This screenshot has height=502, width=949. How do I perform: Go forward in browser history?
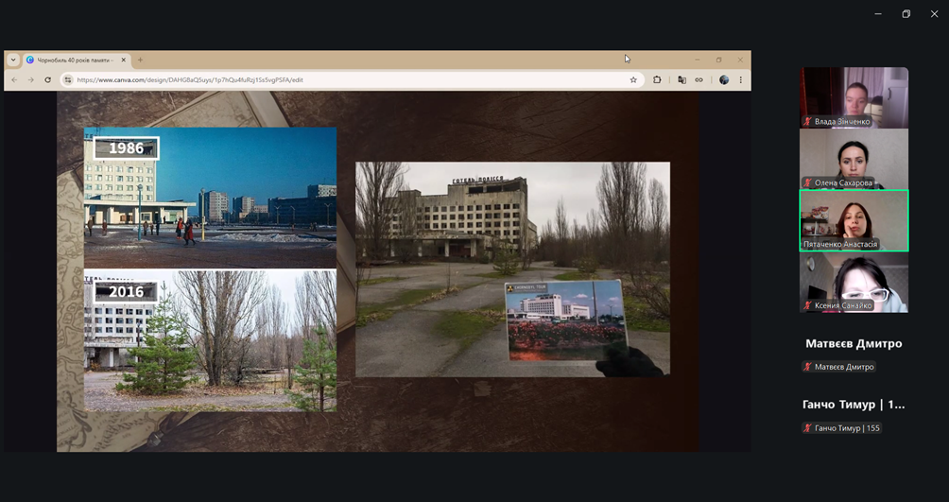30,80
